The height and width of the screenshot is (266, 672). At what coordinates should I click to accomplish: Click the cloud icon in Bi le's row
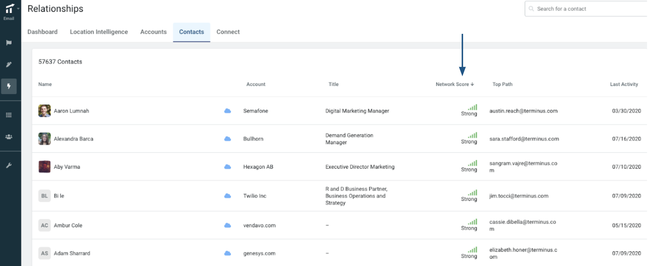click(x=228, y=196)
